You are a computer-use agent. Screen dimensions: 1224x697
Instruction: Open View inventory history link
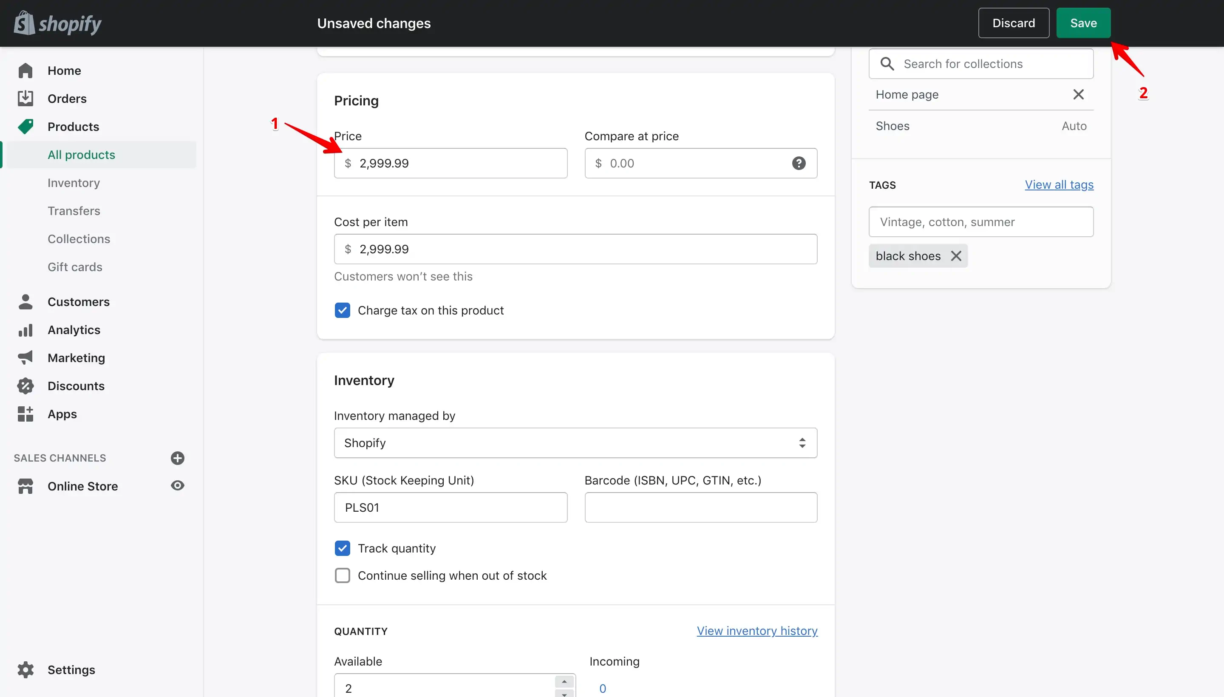tap(757, 631)
